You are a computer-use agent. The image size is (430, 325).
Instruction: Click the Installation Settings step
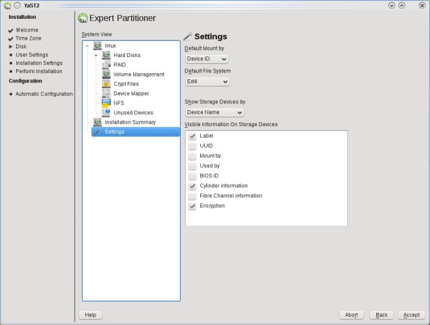(39, 62)
